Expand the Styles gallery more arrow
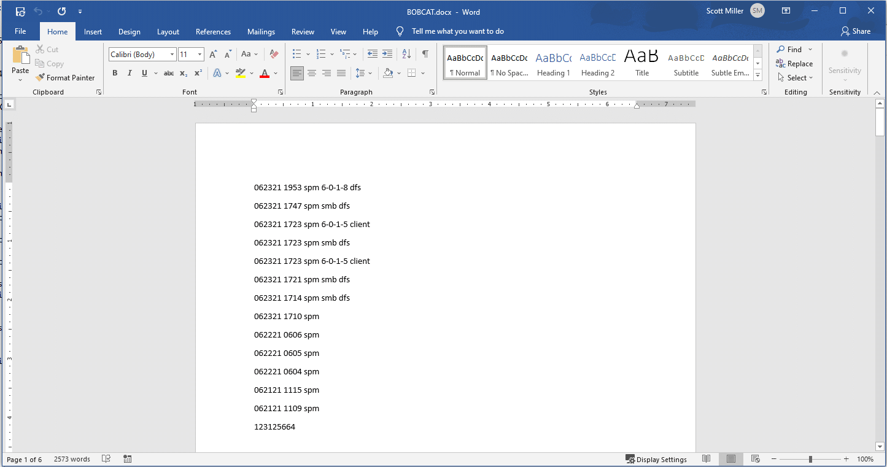 point(757,75)
